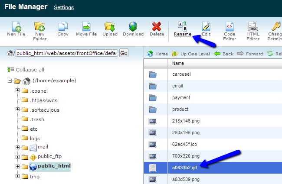Expand the .softaculous folder
The width and height of the screenshot is (282, 184).
[17, 109]
